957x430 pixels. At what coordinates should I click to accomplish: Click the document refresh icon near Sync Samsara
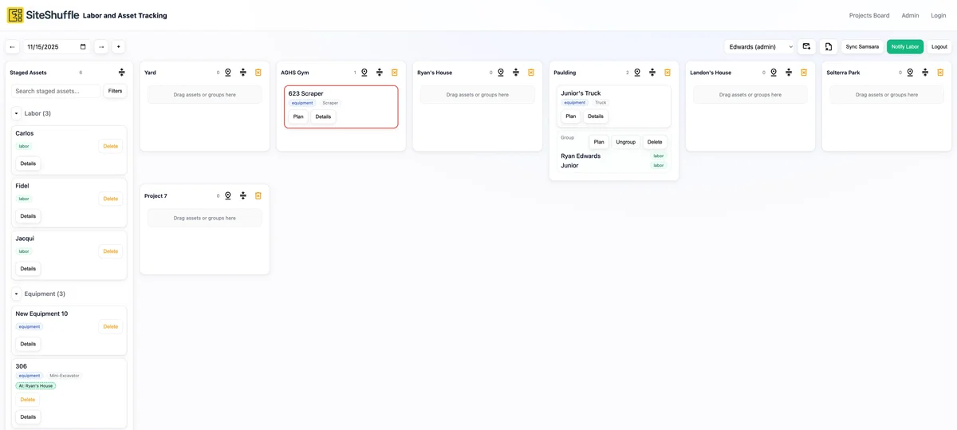(829, 47)
